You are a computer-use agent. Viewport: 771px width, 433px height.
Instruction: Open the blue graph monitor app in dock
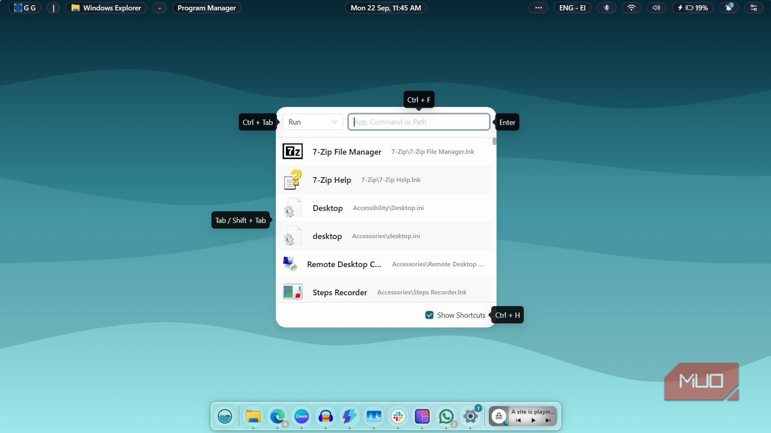coord(374,416)
